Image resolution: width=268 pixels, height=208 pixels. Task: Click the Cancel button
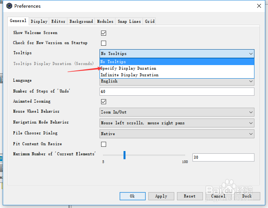tap(218, 196)
